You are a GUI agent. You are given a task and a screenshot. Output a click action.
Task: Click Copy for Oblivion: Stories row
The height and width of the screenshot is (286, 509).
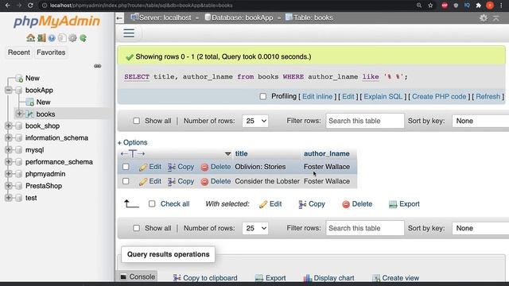pyautogui.click(x=181, y=167)
